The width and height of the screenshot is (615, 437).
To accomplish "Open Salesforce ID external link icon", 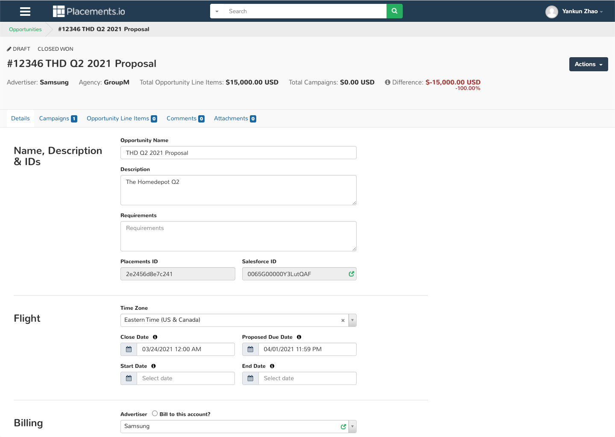I will (x=351, y=274).
